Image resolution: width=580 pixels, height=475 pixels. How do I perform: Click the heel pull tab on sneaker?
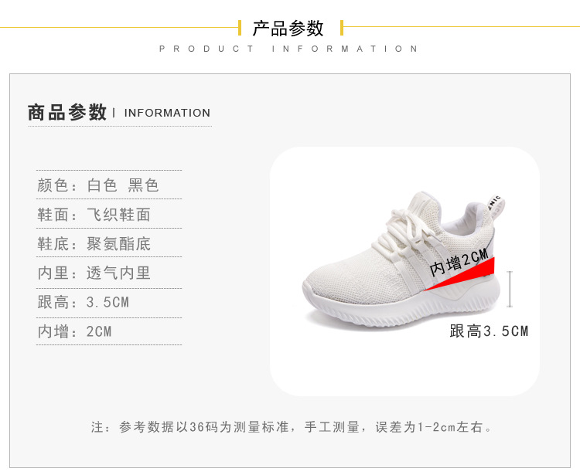click(x=496, y=207)
